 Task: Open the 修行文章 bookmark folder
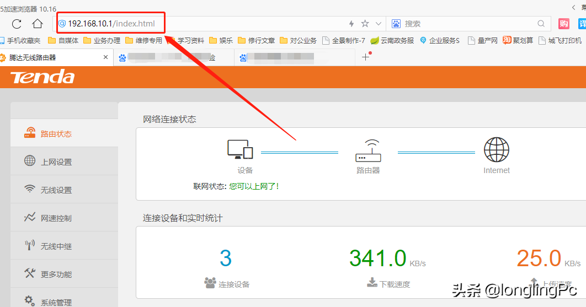point(257,40)
